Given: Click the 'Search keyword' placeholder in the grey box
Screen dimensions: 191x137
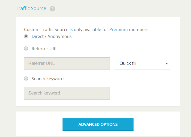Looking at the screenshot, I should [44, 93].
